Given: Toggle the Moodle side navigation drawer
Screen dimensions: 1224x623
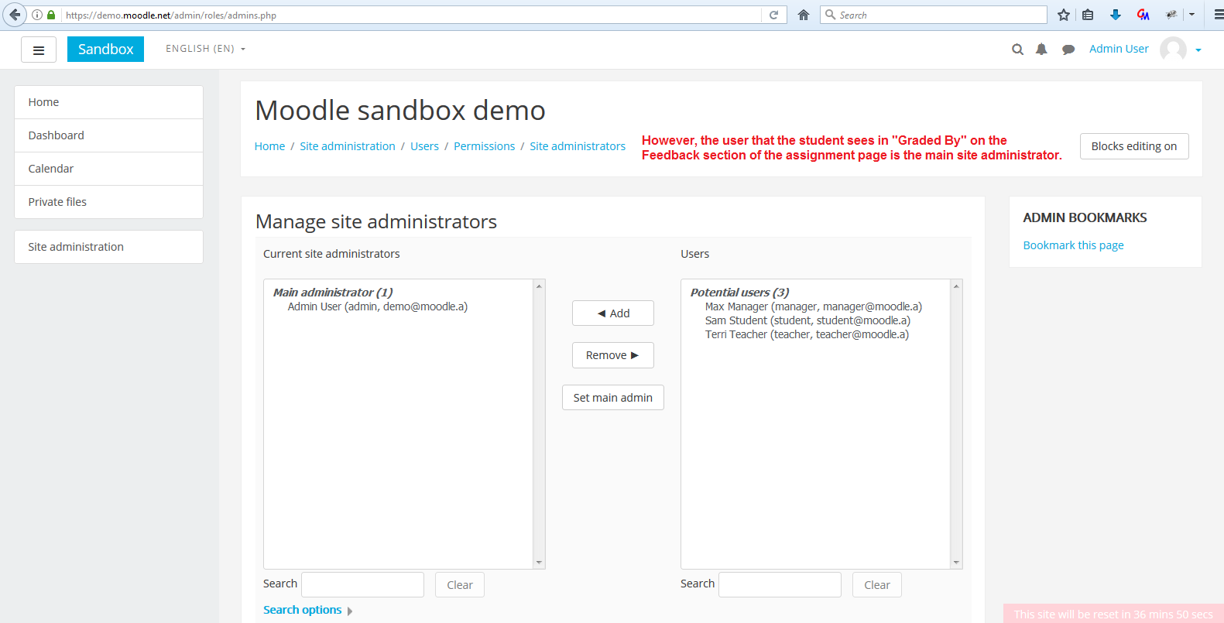Looking at the screenshot, I should click(39, 50).
